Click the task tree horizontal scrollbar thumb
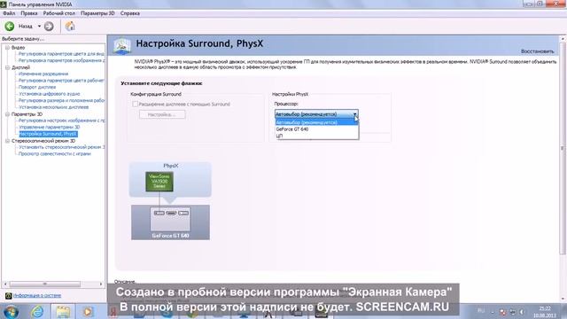This screenshot has height=319, width=567. (x=45, y=284)
